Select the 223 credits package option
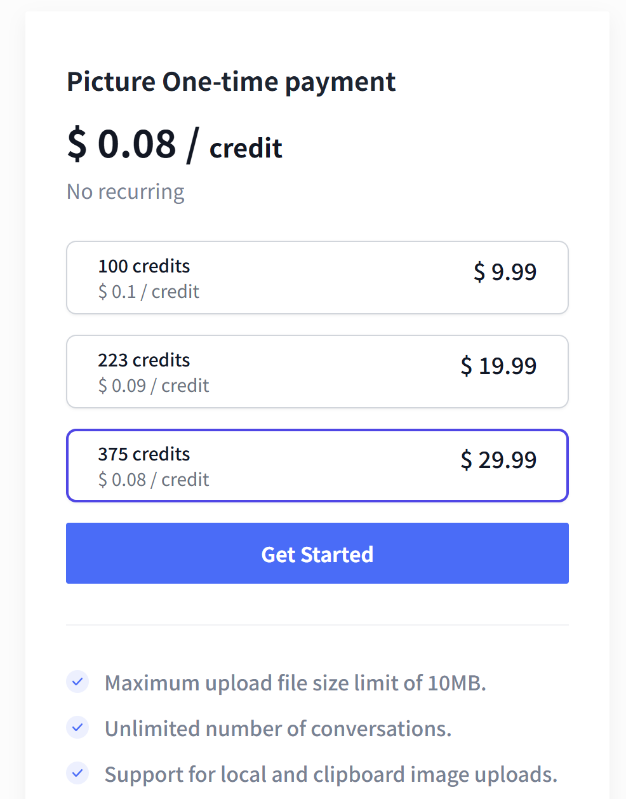The width and height of the screenshot is (626, 799). tap(317, 372)
